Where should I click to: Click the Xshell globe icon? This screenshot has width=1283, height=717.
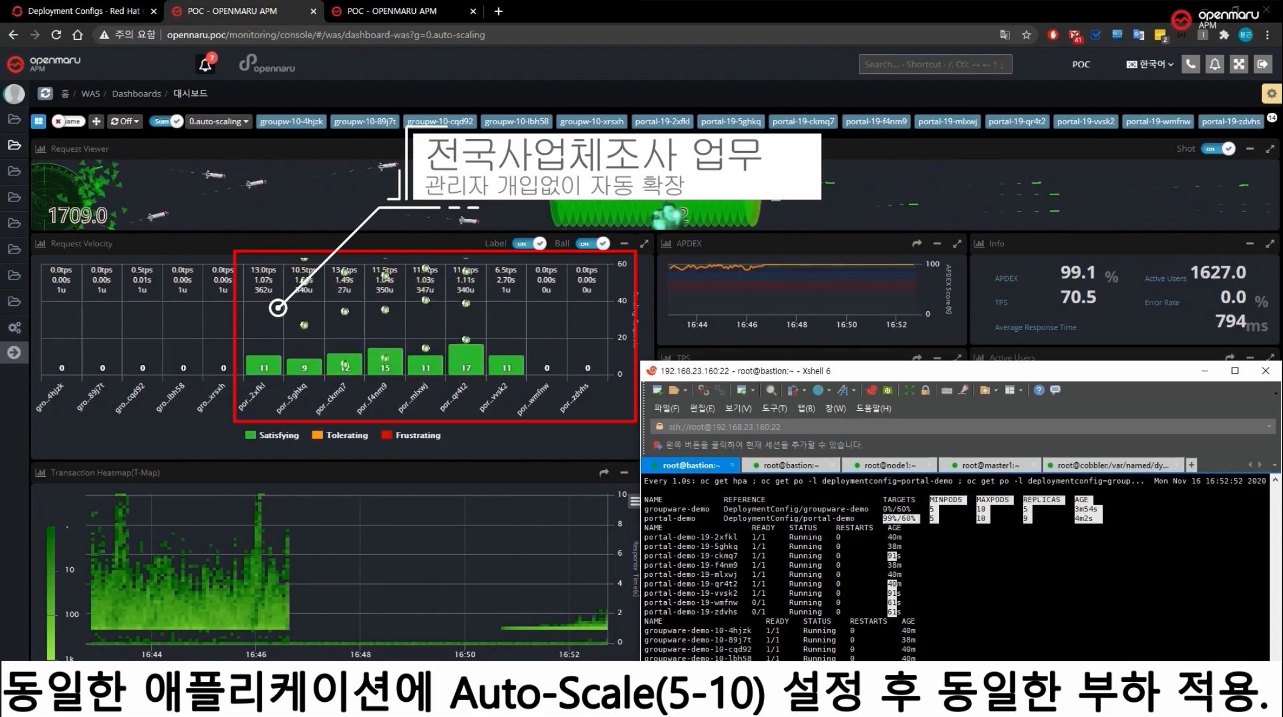818,390
